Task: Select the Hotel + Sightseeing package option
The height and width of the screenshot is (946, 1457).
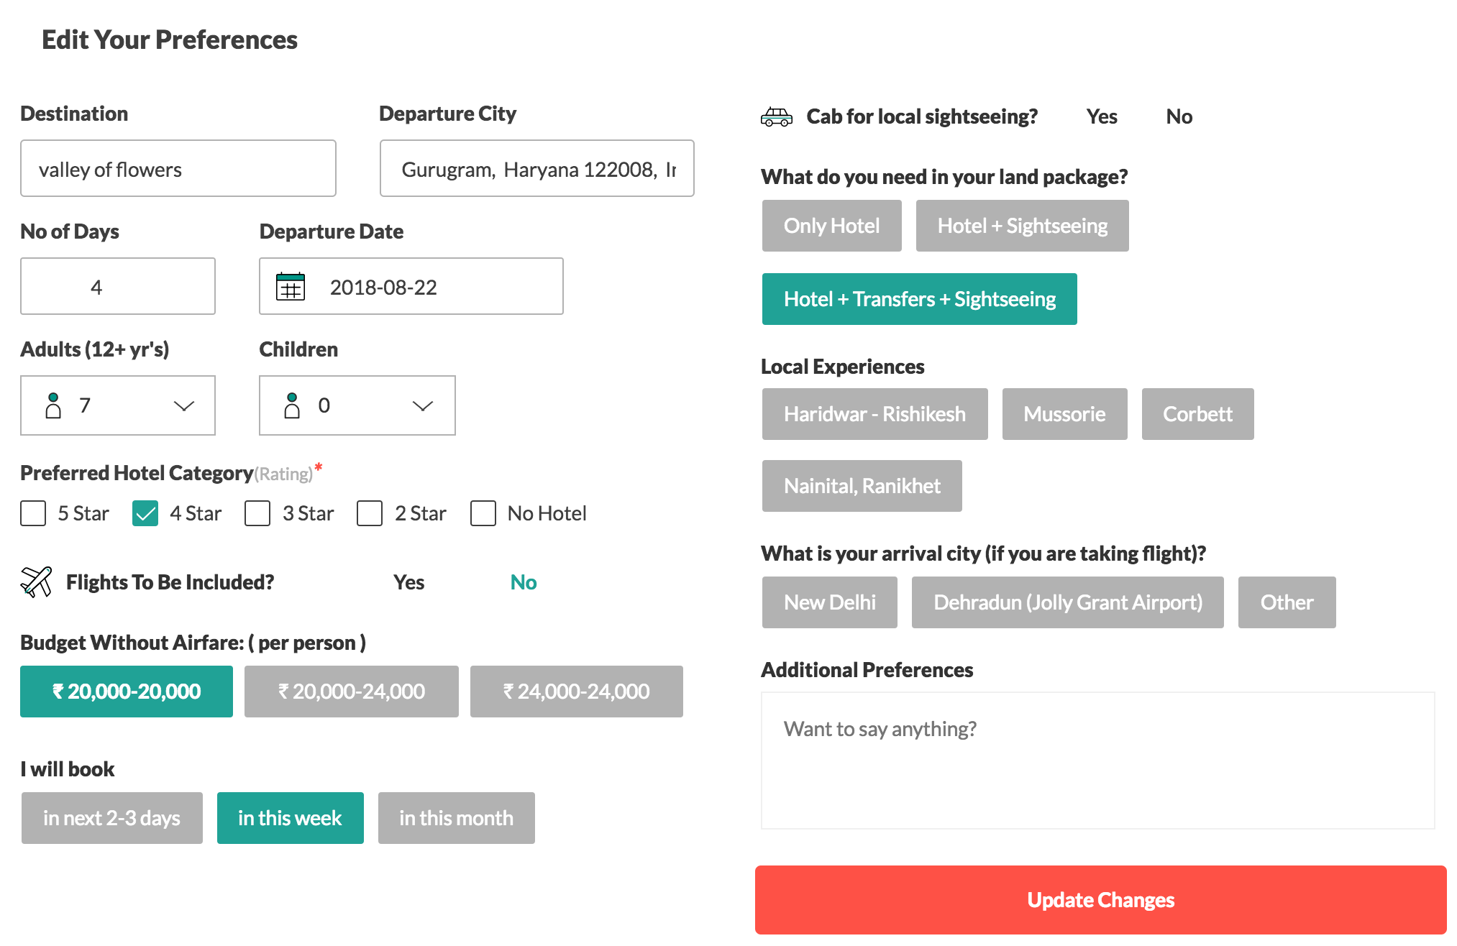Action: [x=1022, y=226]
